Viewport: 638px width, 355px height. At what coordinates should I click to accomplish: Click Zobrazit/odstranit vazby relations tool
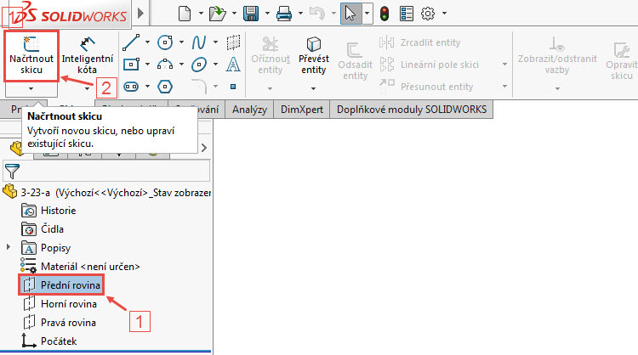coord(557,56)
